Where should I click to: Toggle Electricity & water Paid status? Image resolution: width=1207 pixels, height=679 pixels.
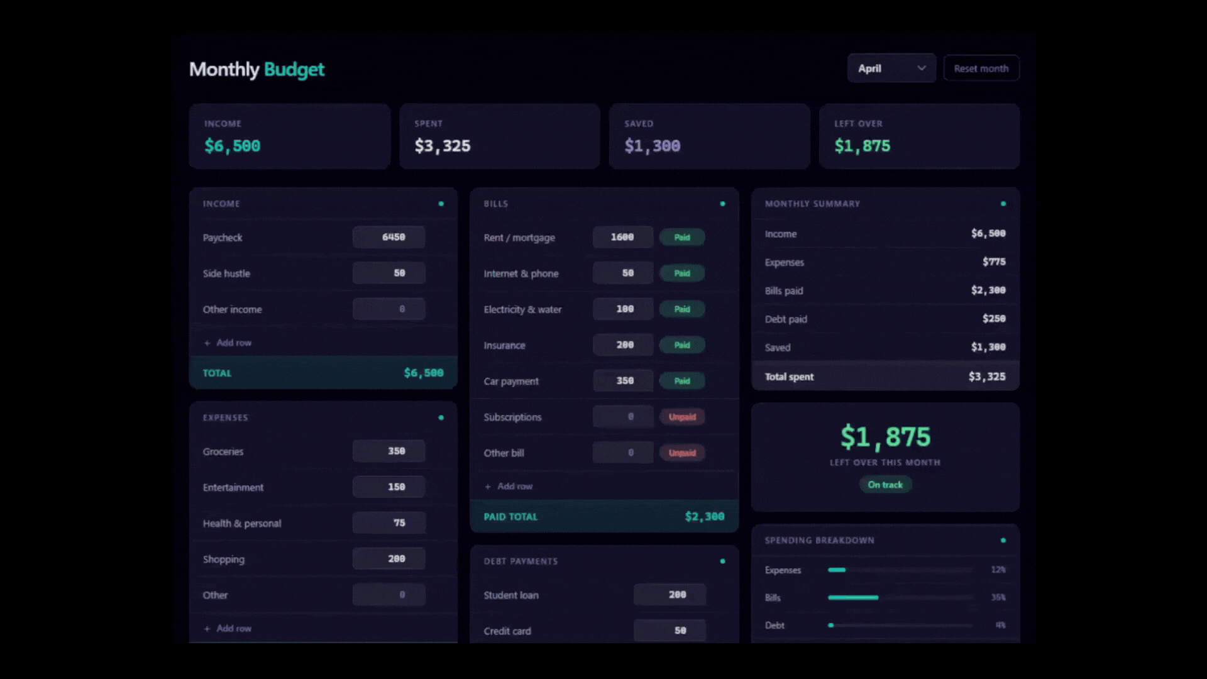point(681,309)
